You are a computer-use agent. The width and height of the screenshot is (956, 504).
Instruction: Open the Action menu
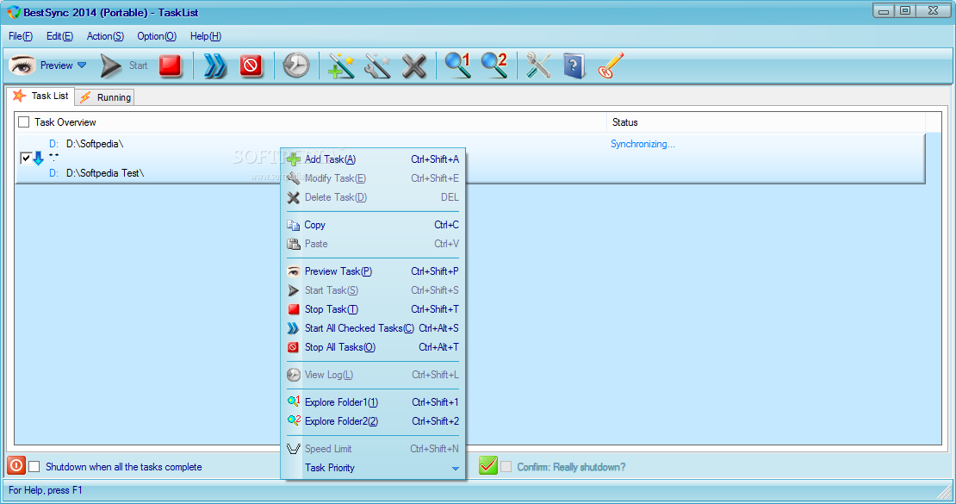[x=105, y=36]
